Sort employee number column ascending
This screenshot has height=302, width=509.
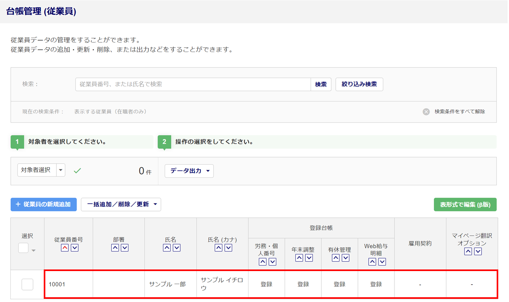pos(64,248)
